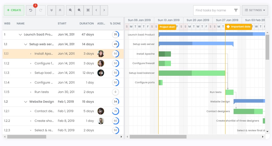Shift timeline to next period

pos(104,10)
